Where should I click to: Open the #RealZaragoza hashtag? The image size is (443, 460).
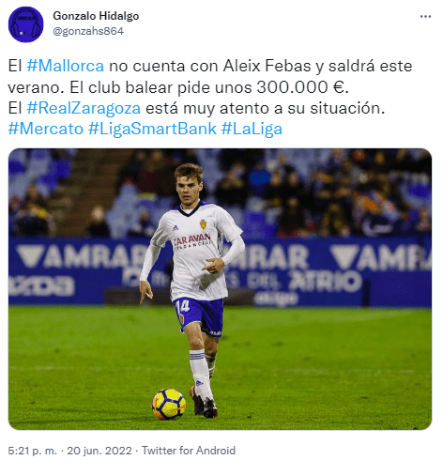84,108
